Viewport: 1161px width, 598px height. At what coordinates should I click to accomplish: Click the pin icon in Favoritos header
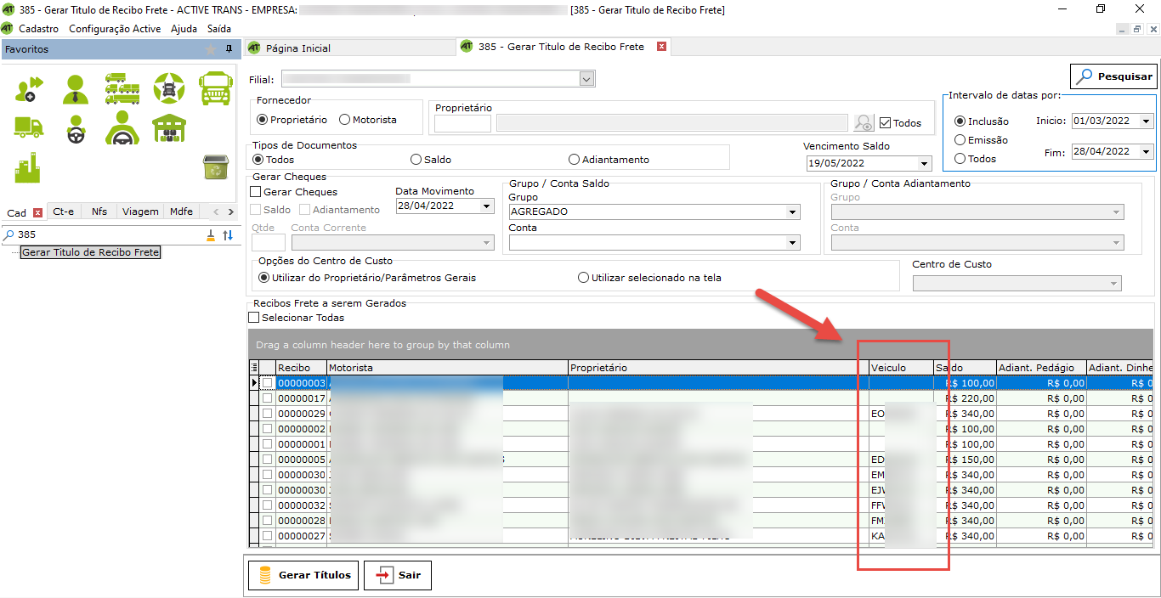[229, 49]
